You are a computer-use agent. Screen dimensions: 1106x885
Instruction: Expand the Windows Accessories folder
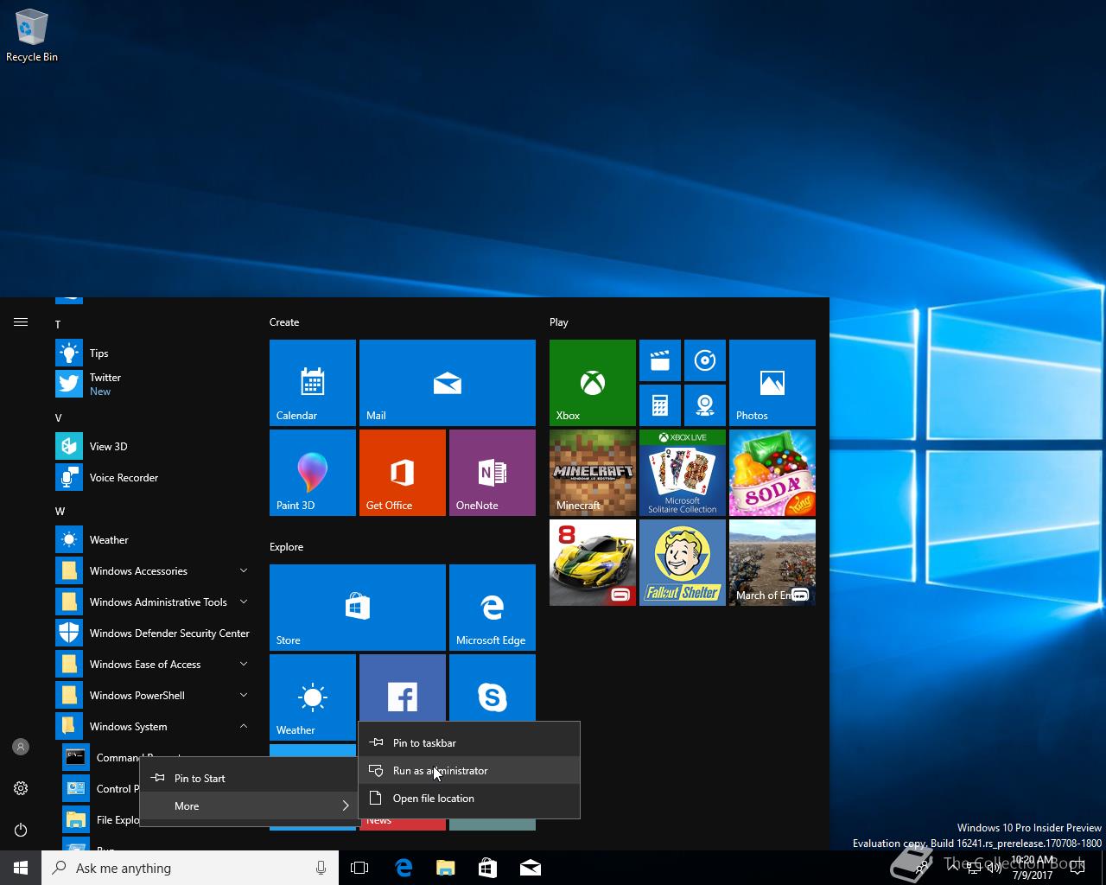click(154, 570)
